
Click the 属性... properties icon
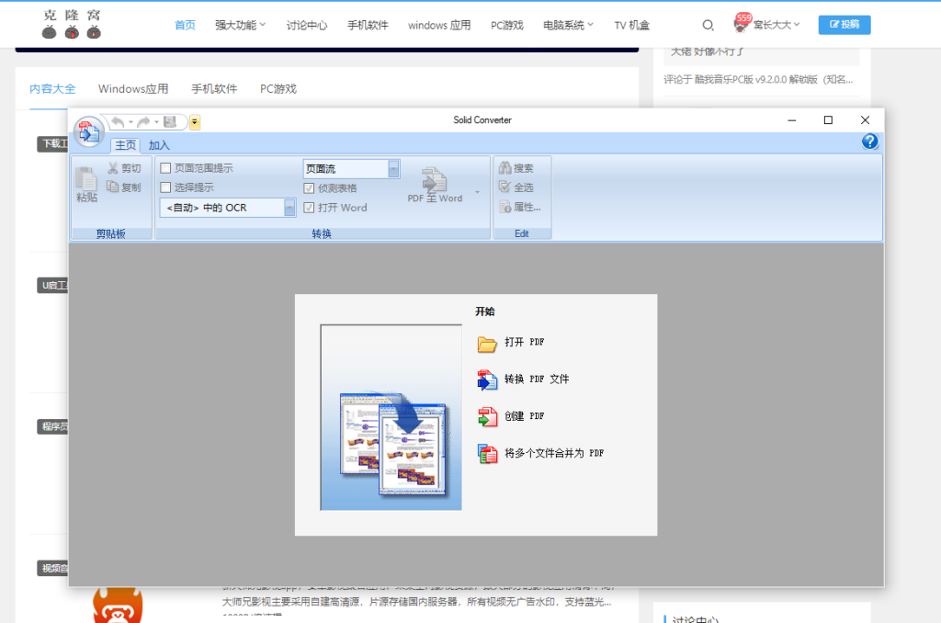coord(505,207)
